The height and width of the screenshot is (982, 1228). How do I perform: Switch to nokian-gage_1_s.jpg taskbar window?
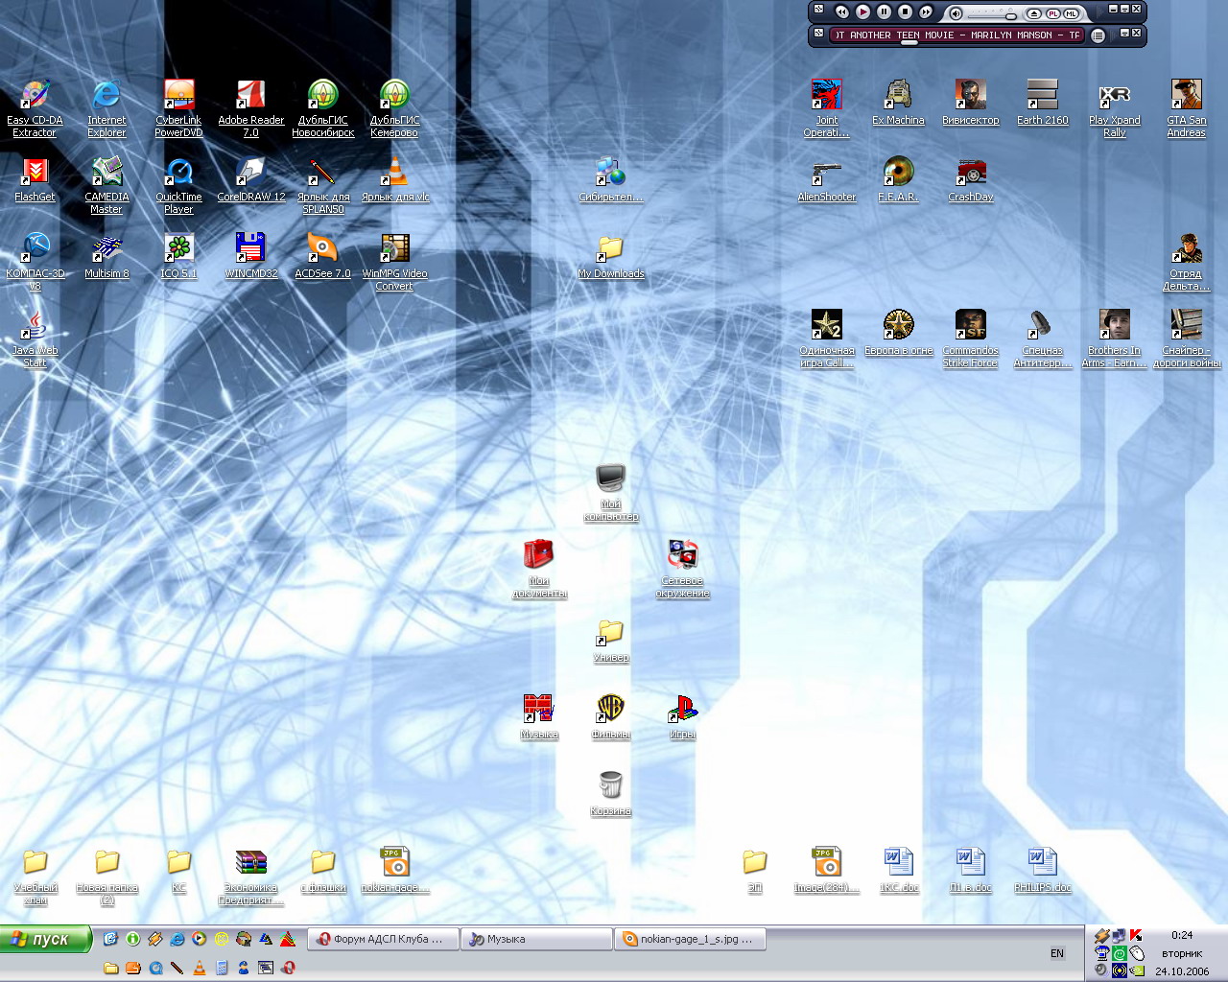coord(689,940)
